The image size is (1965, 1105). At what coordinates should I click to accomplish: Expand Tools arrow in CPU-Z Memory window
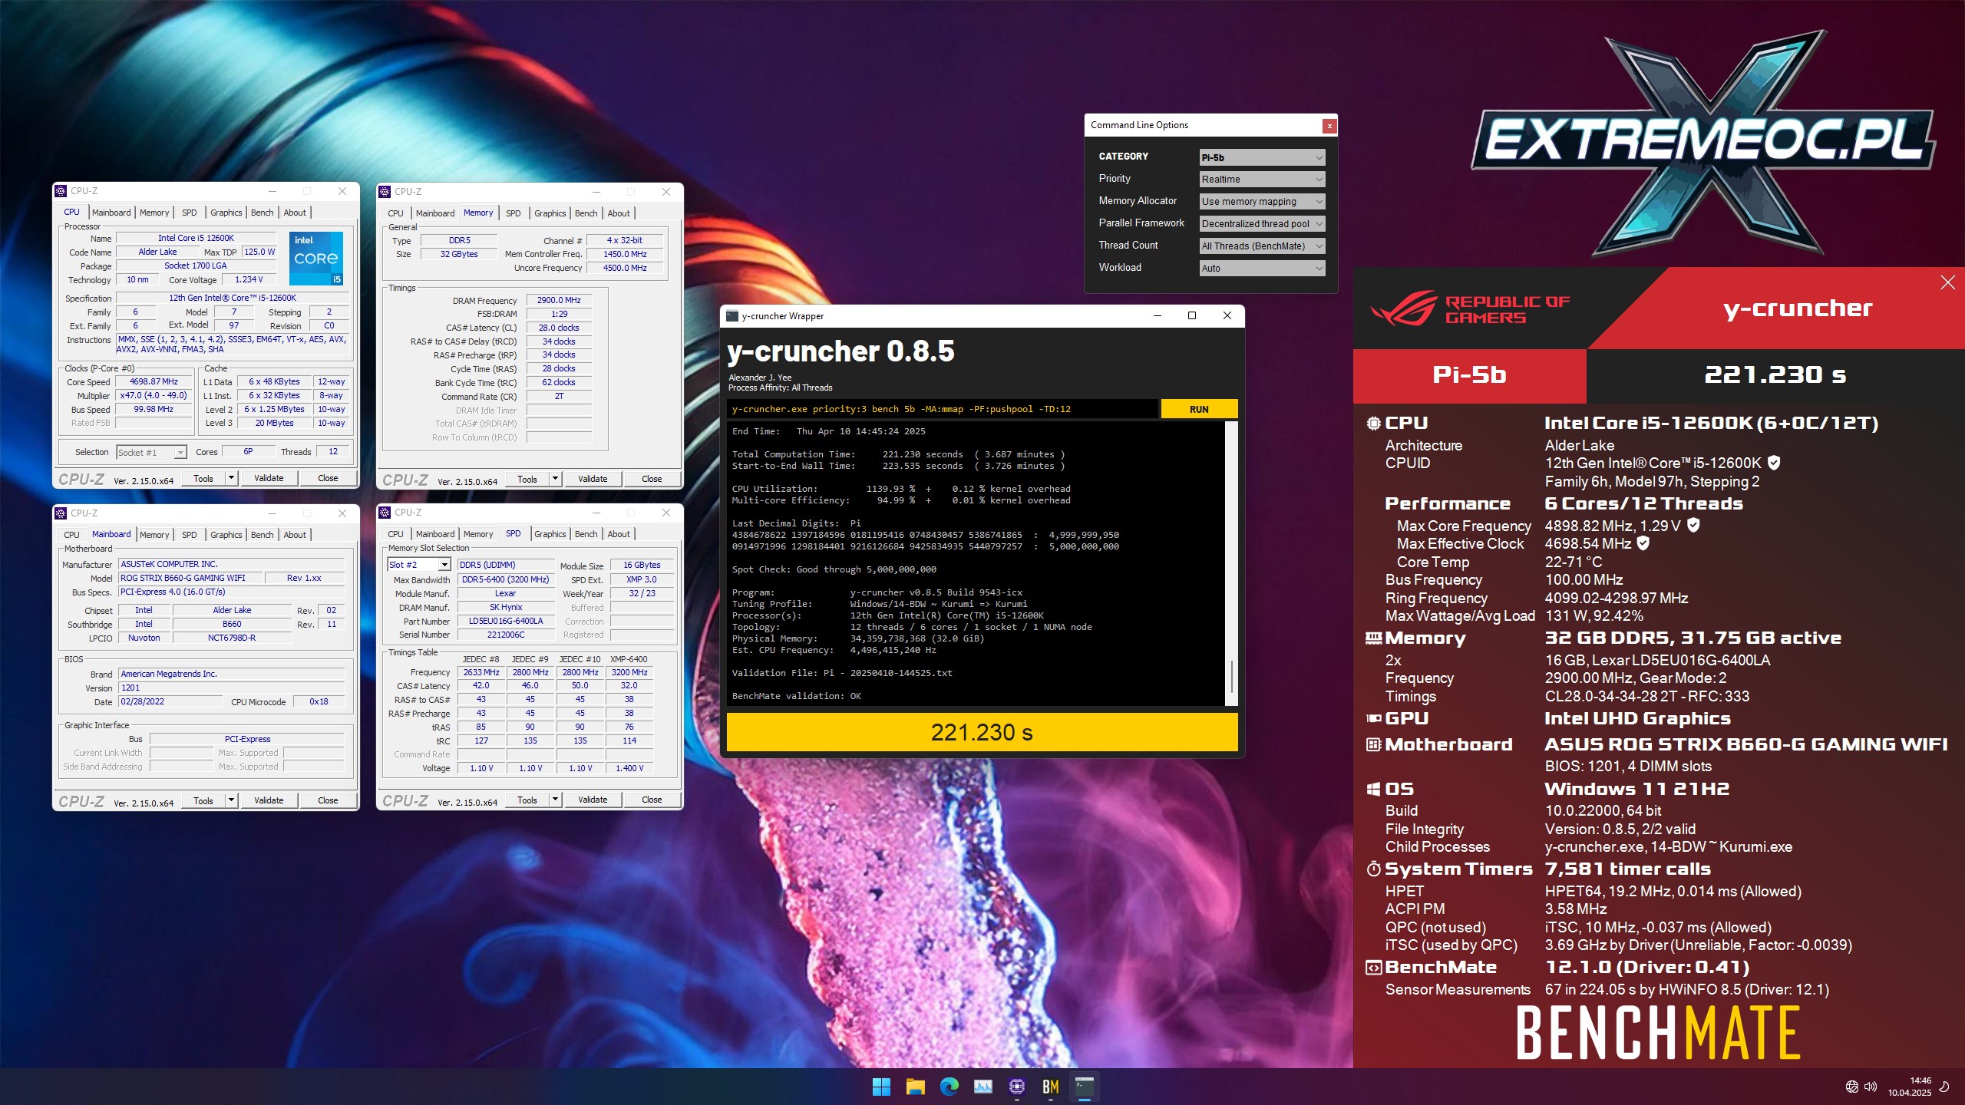(x=554, y=479)
